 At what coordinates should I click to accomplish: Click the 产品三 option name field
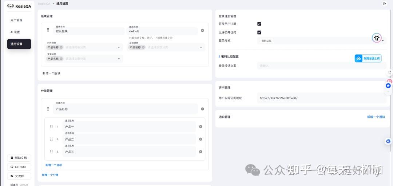pos(129,151)
